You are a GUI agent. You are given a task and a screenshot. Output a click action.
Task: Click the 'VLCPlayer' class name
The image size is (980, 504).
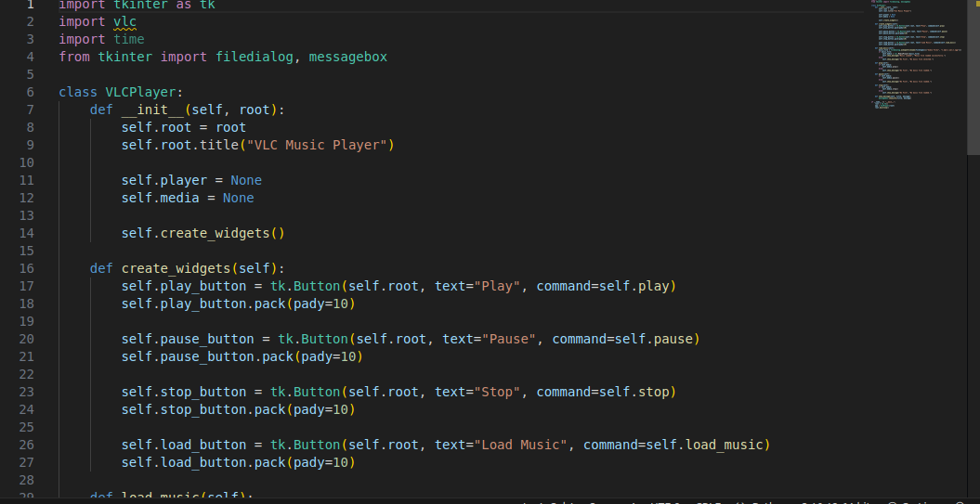click(x=140, y=93)
